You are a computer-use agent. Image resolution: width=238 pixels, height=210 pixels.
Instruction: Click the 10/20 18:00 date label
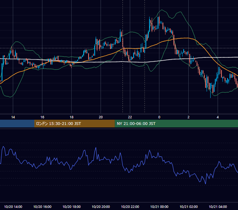[x=71, y=206]
